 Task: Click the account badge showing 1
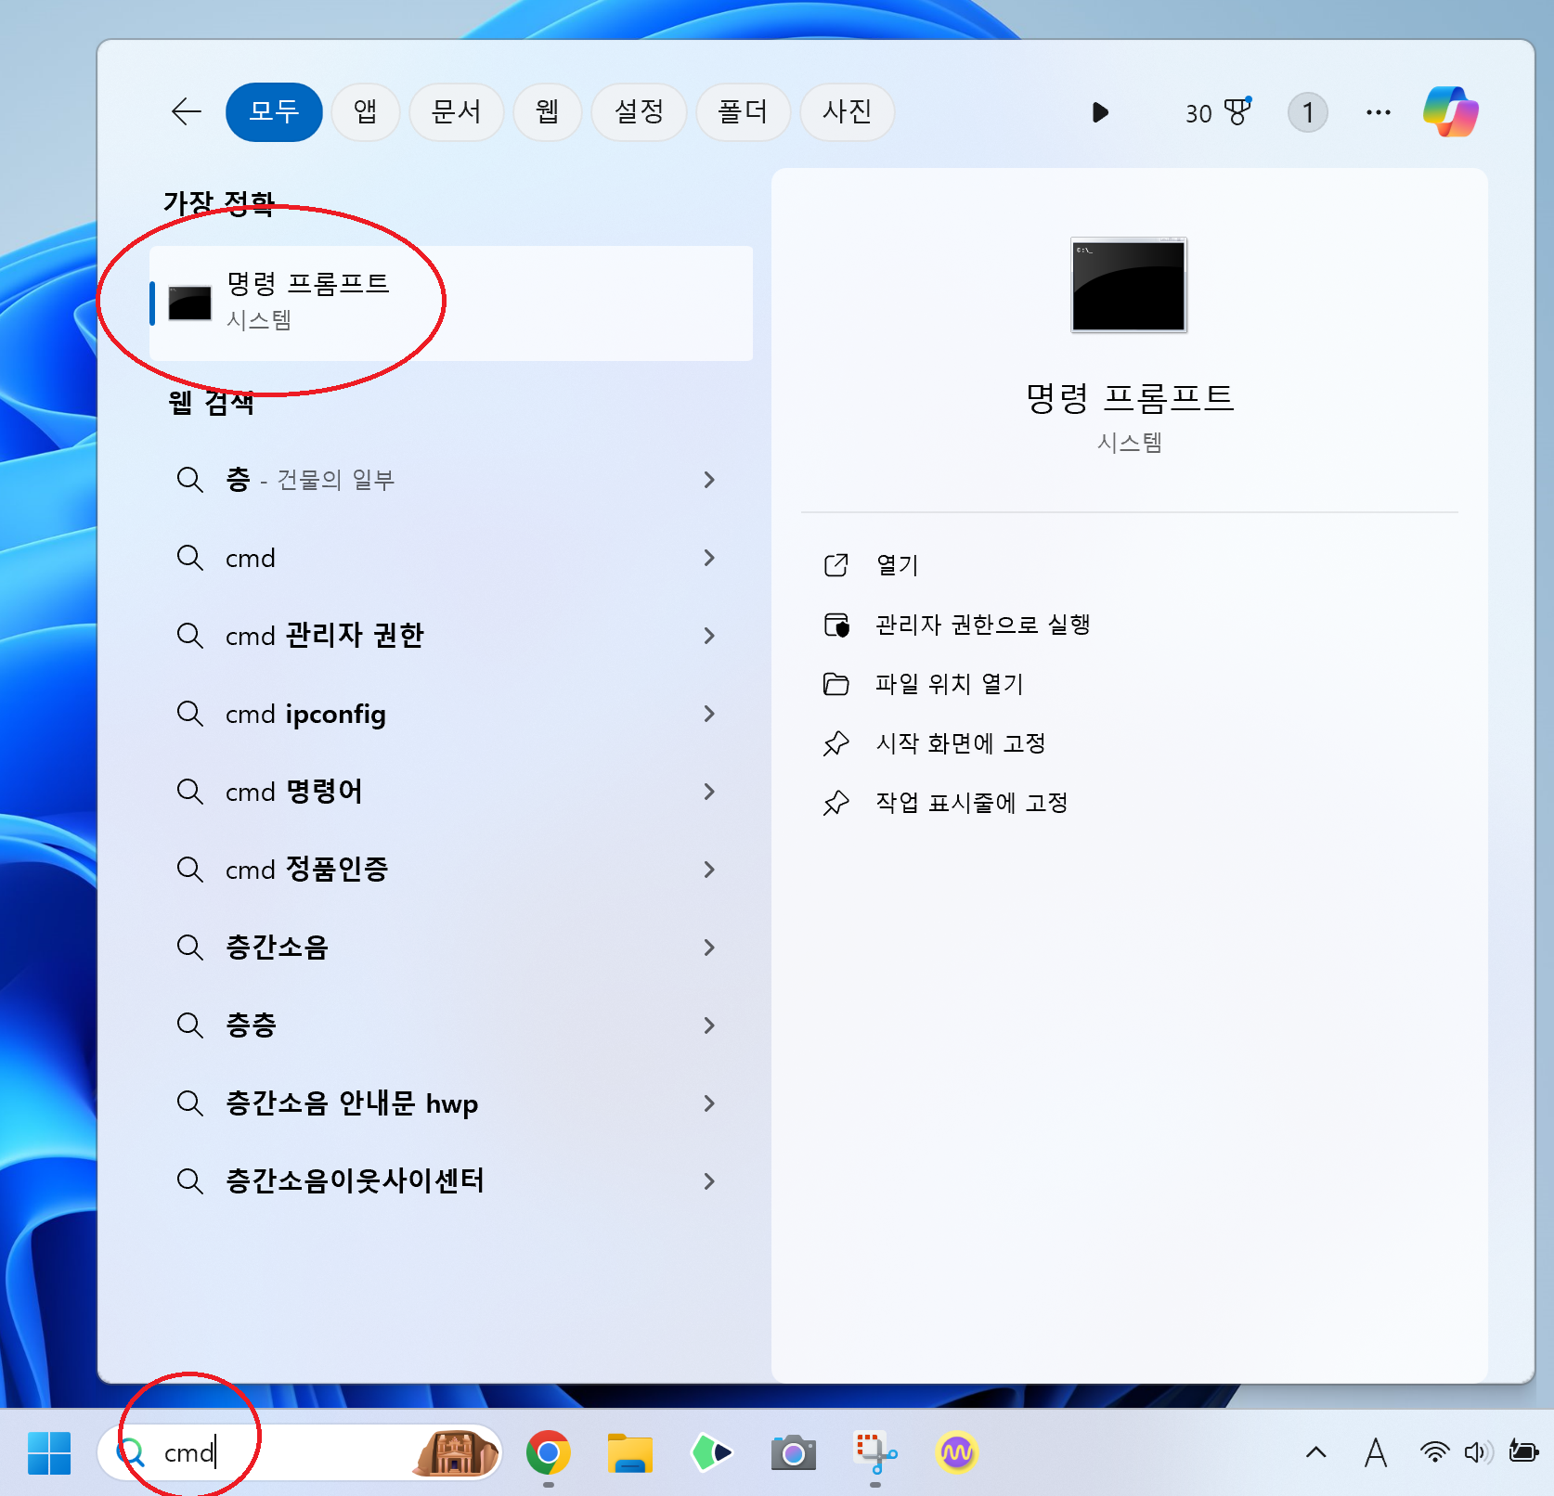pyautogui.click(x=1307, y=112)
